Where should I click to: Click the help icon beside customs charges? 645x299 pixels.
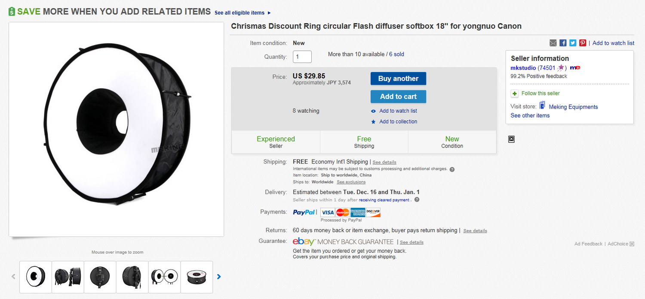coord(452,169)
